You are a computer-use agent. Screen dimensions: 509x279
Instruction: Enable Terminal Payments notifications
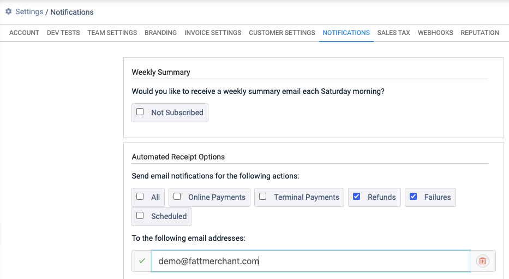(262, 197)
